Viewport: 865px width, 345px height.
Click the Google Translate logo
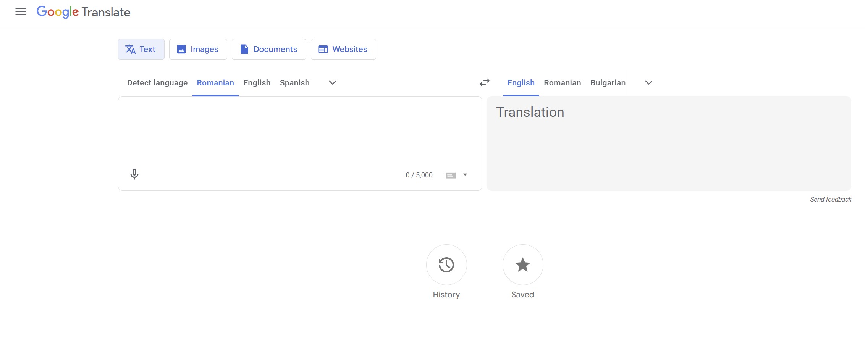(x=84, y=12)
